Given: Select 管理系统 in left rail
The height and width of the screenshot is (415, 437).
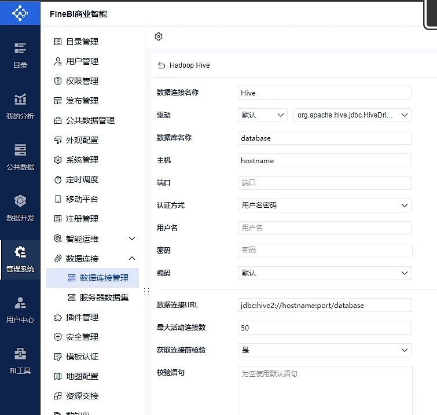Looking at the screenshot, I should [x=20, y=259].
